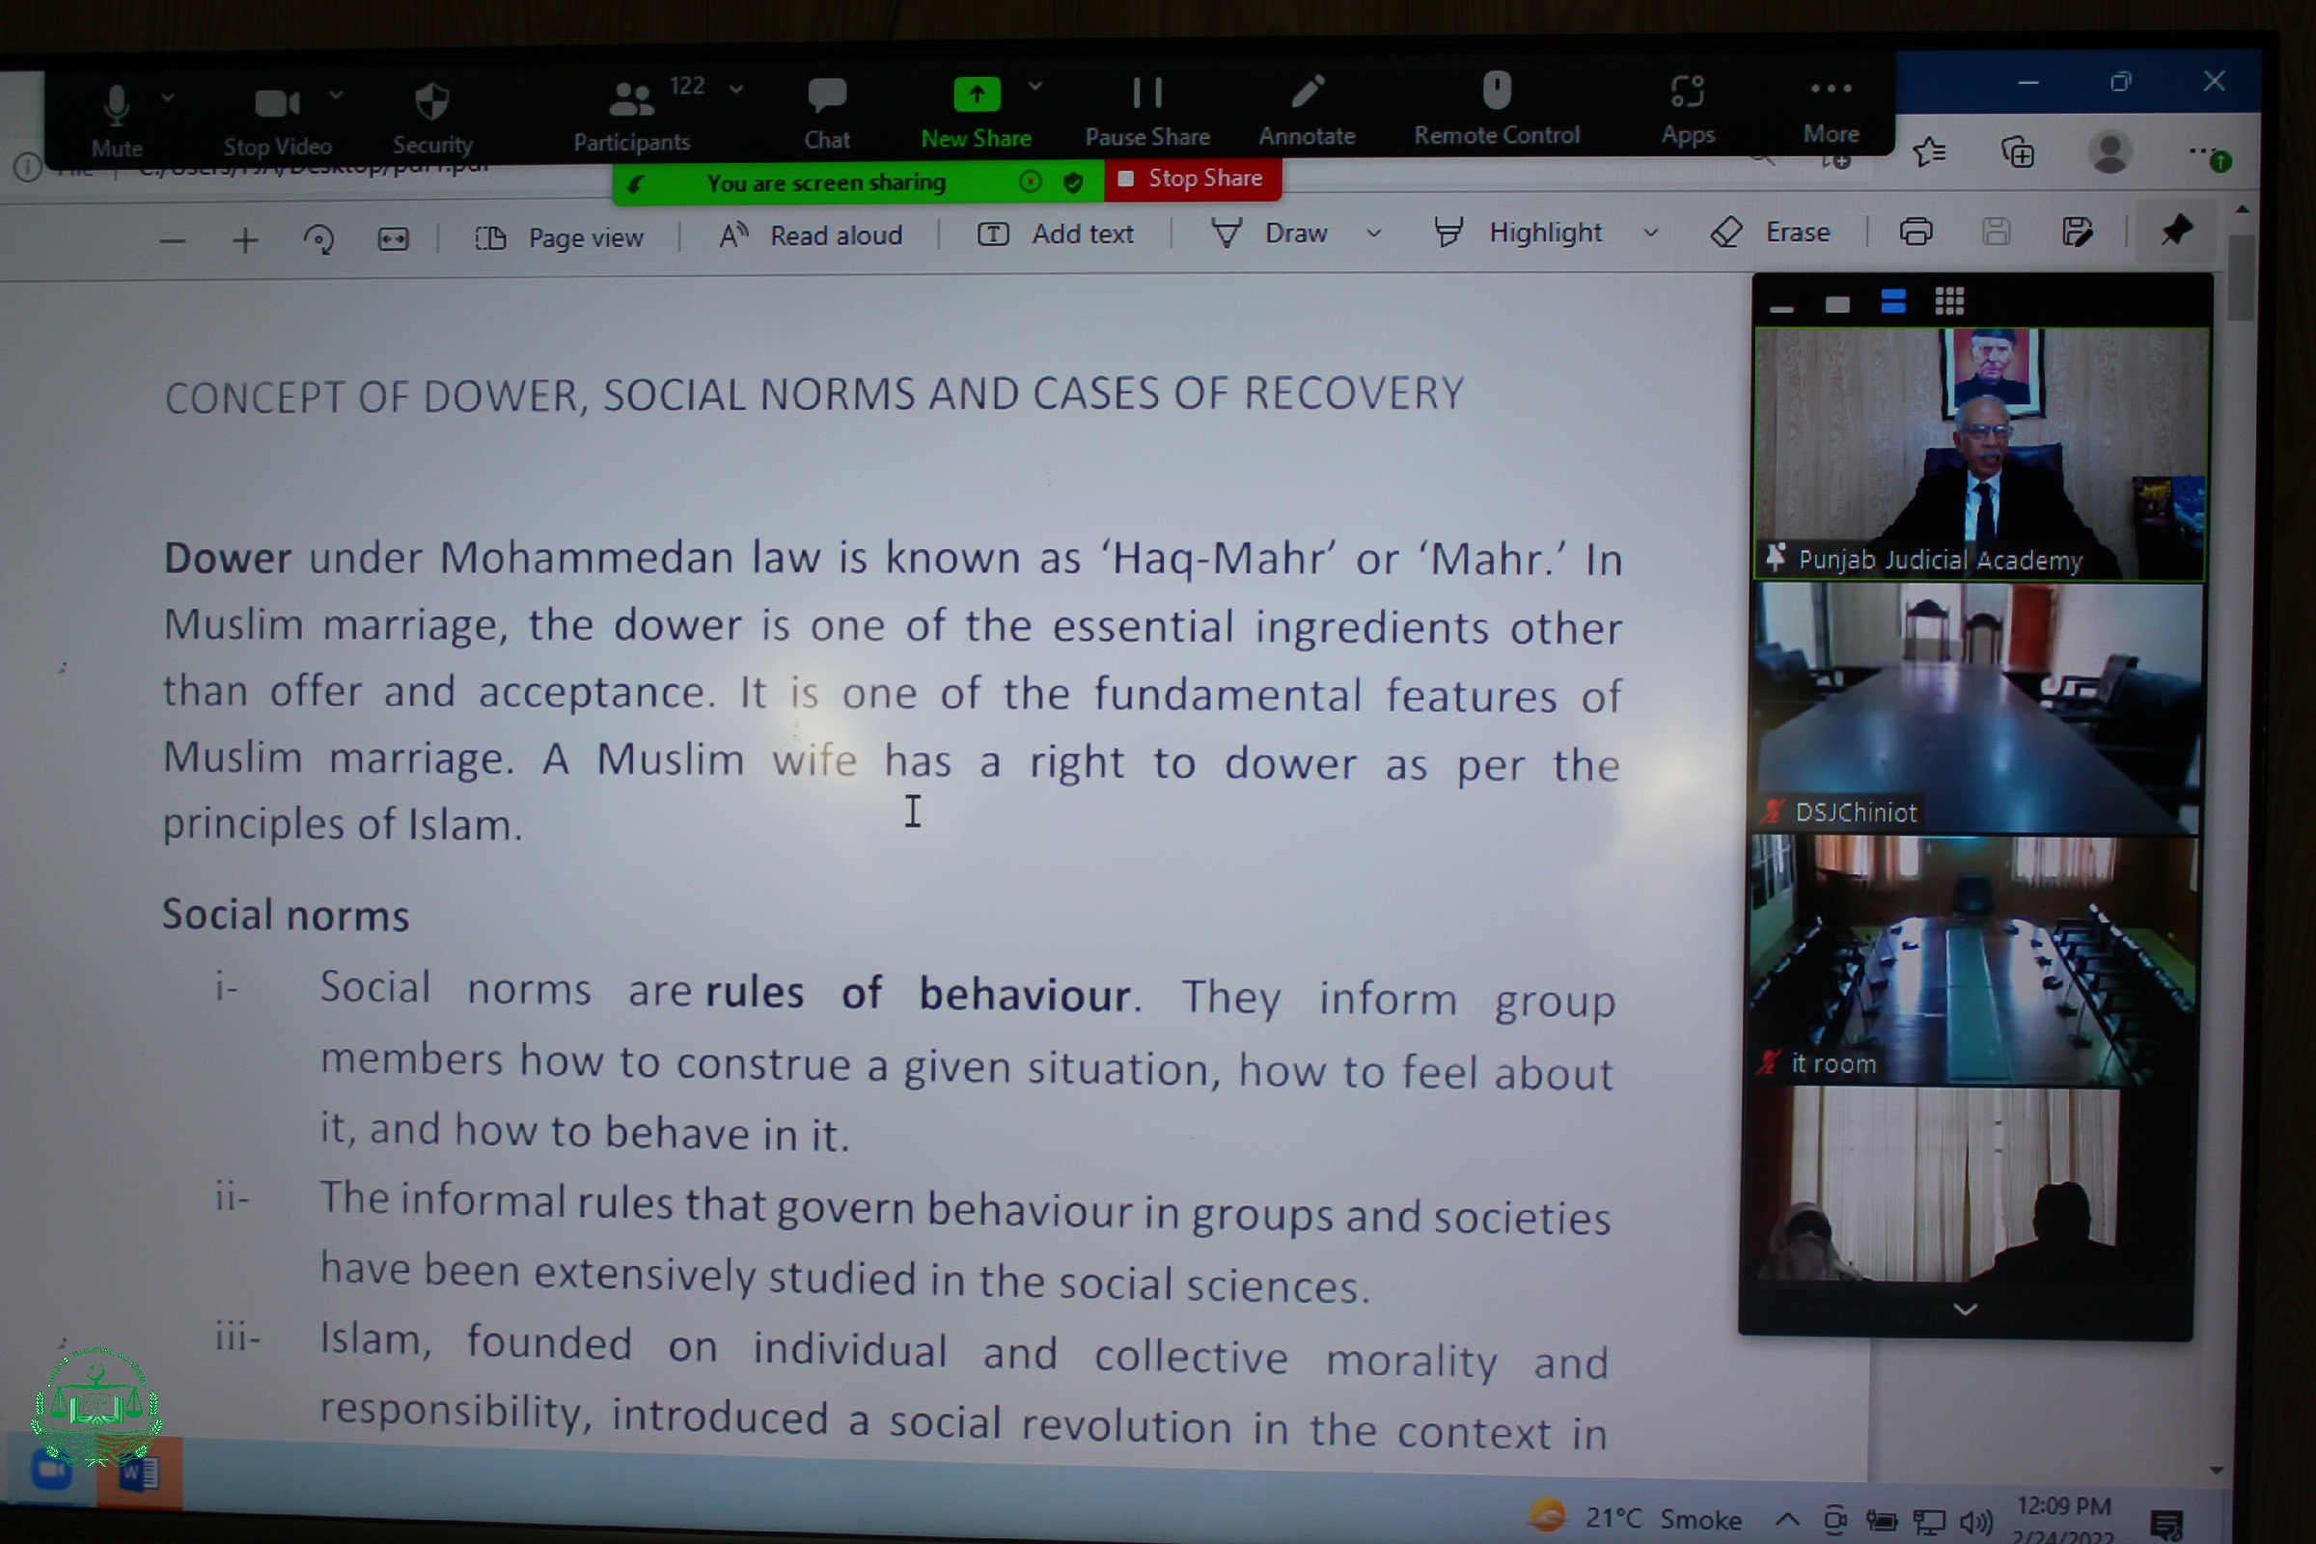Image resolution: width=2316 pixels, height=1544 pixels.
Task: Open the Participants list
Action: point(630,99)
